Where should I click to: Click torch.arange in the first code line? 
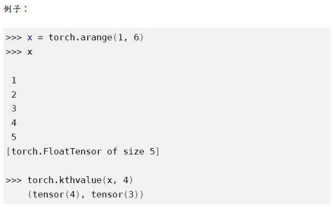(81, 38)
